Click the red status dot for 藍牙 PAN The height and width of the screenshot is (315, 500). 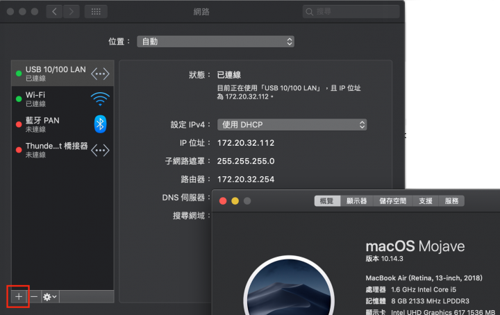(x=19, y=124)
